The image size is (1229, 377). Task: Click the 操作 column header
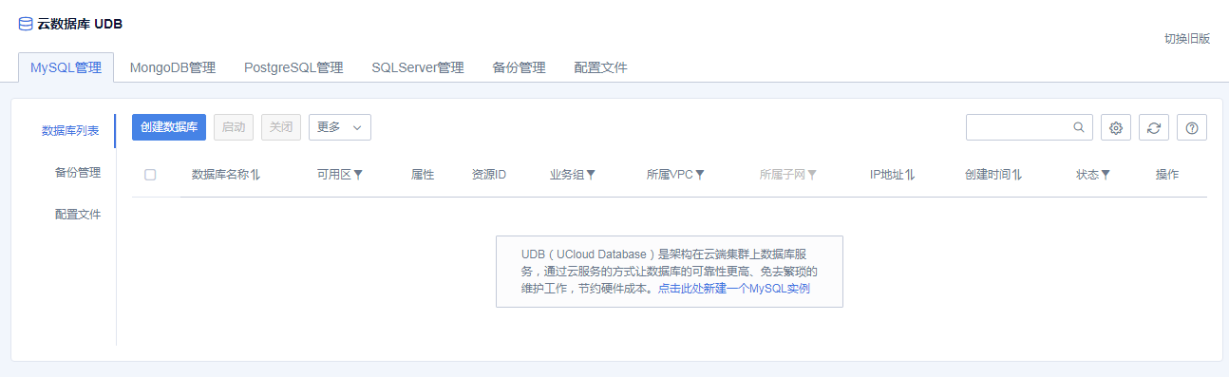coord(1167,175)
